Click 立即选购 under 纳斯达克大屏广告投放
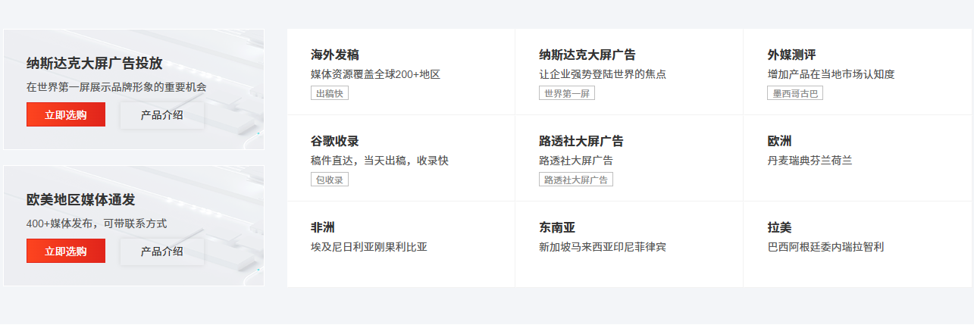Image resolution: width=974 pixels, height=325 pixels. pyautogui.click(x=66, y=115)
